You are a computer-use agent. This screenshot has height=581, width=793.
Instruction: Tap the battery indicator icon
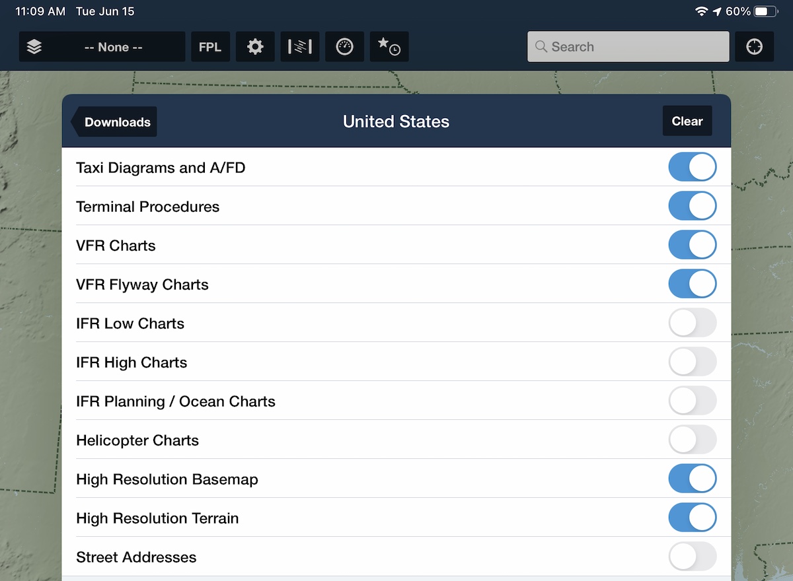765,12
